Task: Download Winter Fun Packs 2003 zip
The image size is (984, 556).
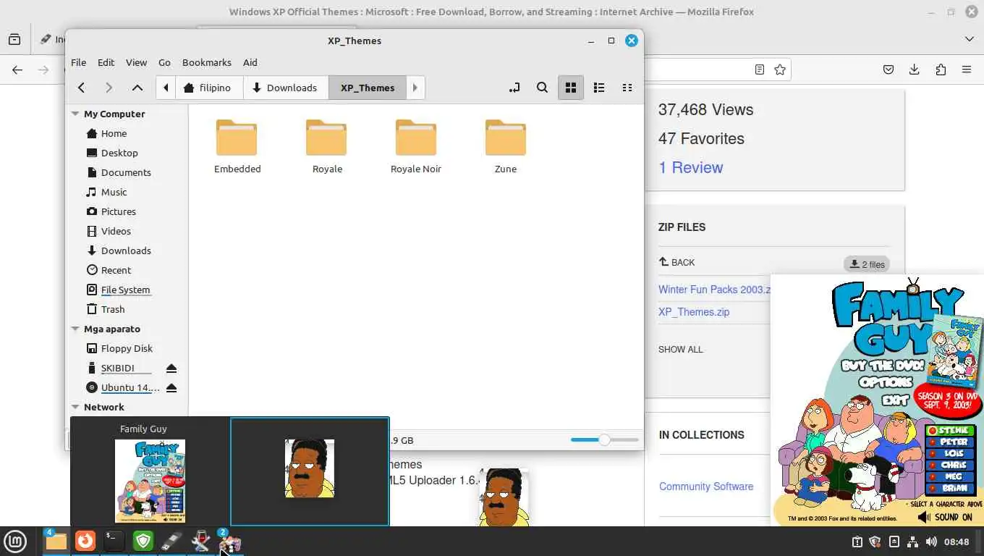Action: click(x=714, y=289)
